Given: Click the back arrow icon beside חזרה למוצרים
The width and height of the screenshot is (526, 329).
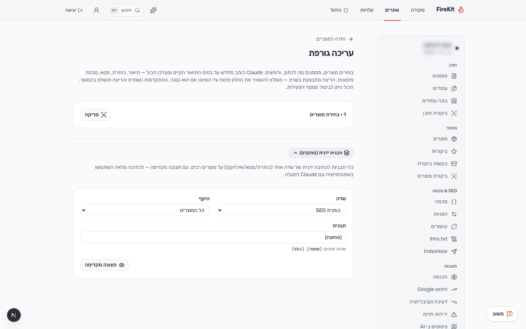Looking at the screenshot, I should click(351, 39).
